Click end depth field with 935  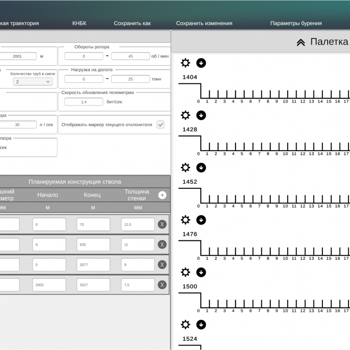coord(93,244)
